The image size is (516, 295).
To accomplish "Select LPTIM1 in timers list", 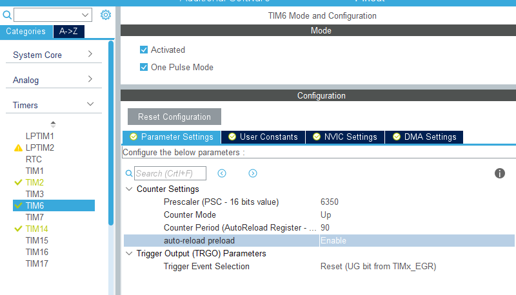I will point(40,136).
